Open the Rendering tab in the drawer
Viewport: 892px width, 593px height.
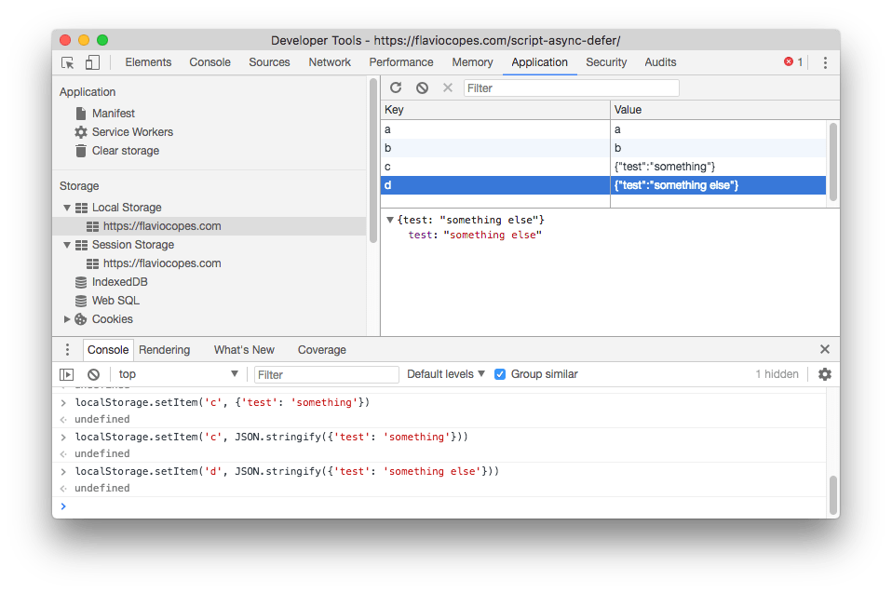point(165,349)
